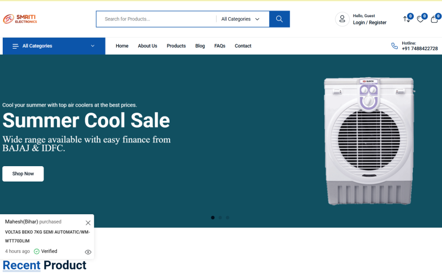Click the eye icon in purchase popup

[88, 252]
